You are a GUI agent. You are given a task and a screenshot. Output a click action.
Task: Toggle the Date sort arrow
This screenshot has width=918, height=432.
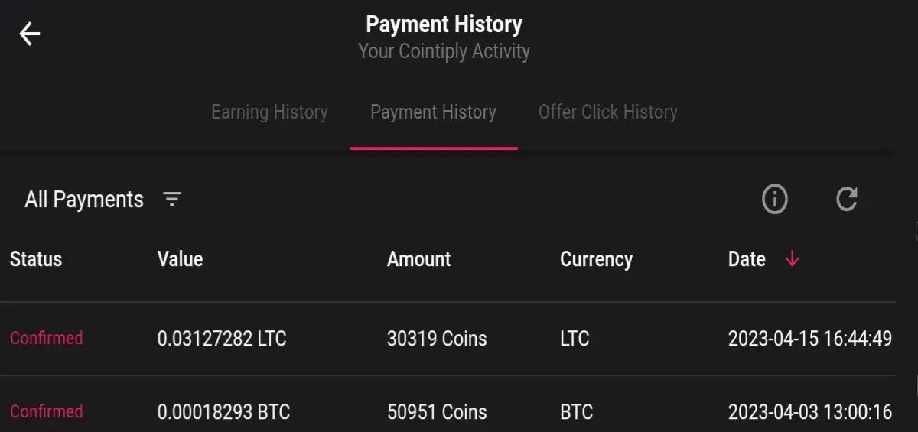point(793,259)
